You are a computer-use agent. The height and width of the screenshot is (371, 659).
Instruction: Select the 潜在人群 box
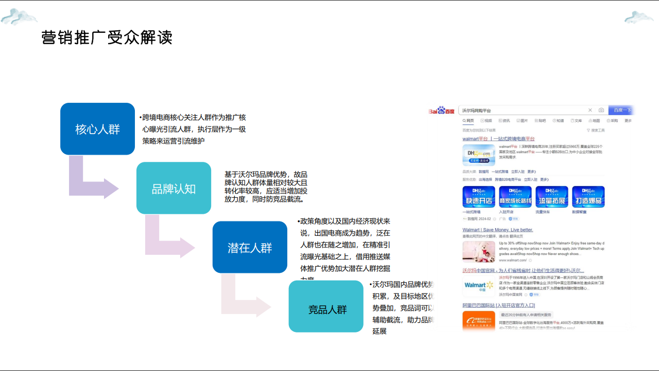tap(250, 247)
